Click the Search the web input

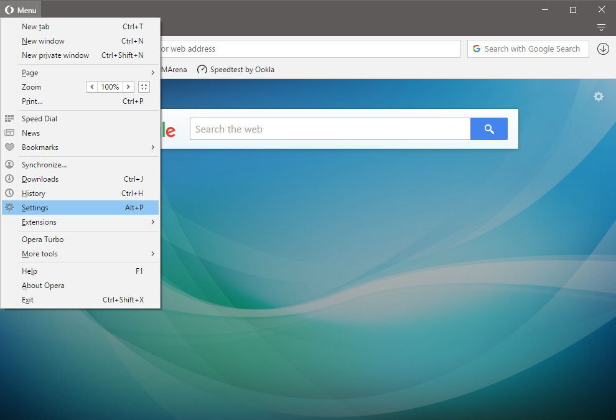click(330, 129)
